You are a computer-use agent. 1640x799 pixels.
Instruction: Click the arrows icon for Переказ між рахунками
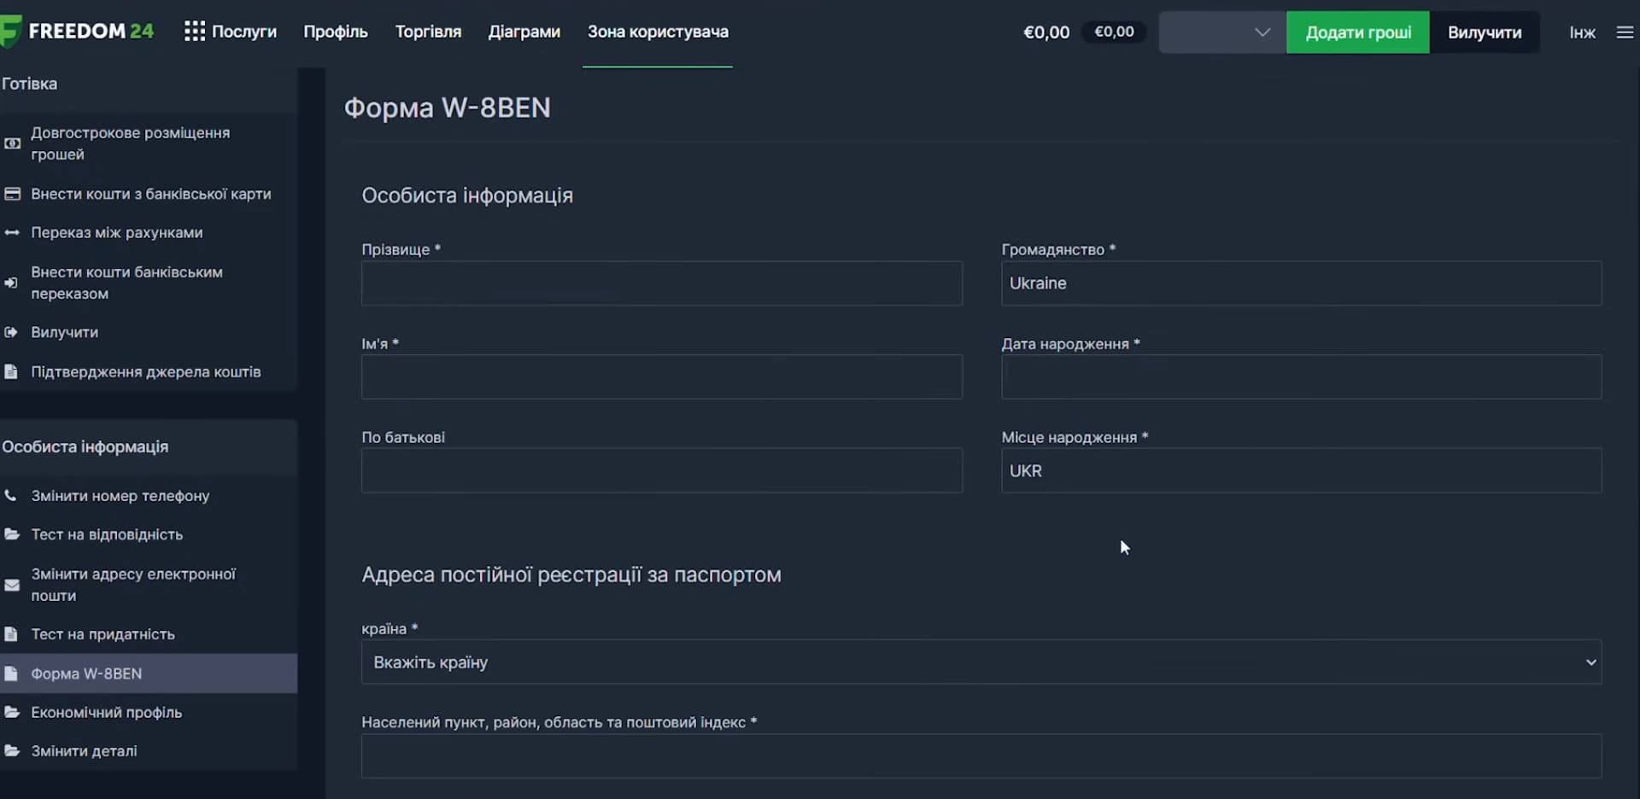coord(12,232)
